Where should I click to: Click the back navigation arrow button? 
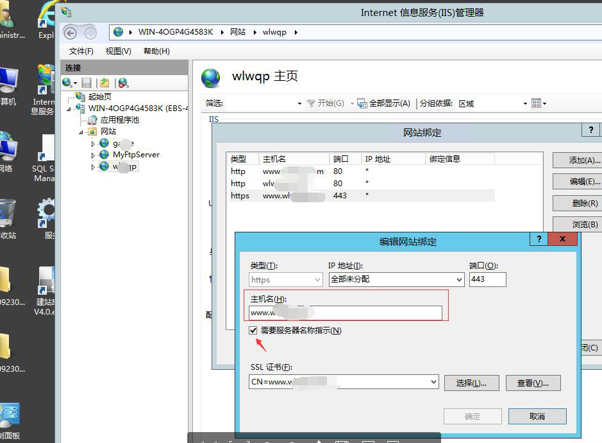[x=71, y=33]
